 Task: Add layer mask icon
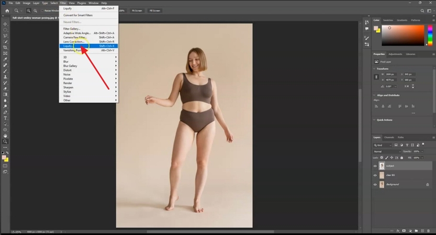click(404, 230)
